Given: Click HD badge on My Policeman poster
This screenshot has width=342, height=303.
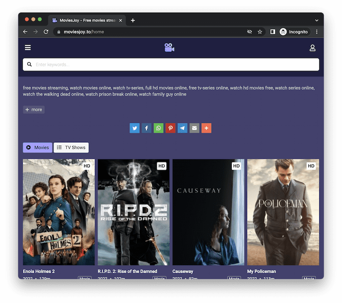Looking at the screenshot, I should [x=311, y=166].
